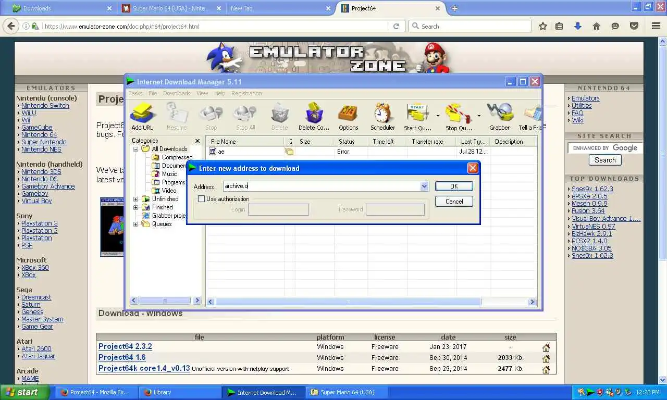
Task: Open the Scheduler toolbar icon
Action: (x=382, y=117)
